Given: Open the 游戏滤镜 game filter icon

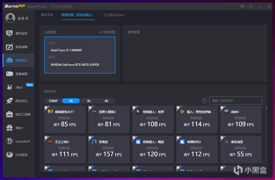Looking at the screenshot, I should pos(9,47).
